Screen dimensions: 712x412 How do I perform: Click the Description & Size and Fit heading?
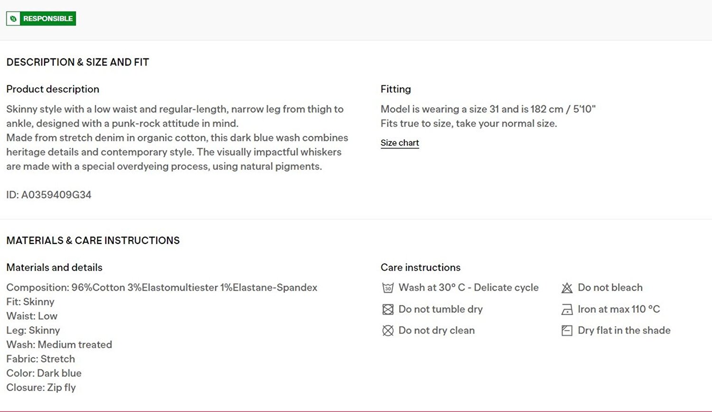[x=78, y=62]
